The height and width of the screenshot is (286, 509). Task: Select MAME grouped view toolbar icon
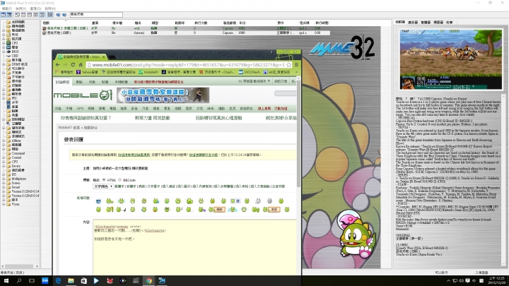pyautogui.click(x=42, y=15)
